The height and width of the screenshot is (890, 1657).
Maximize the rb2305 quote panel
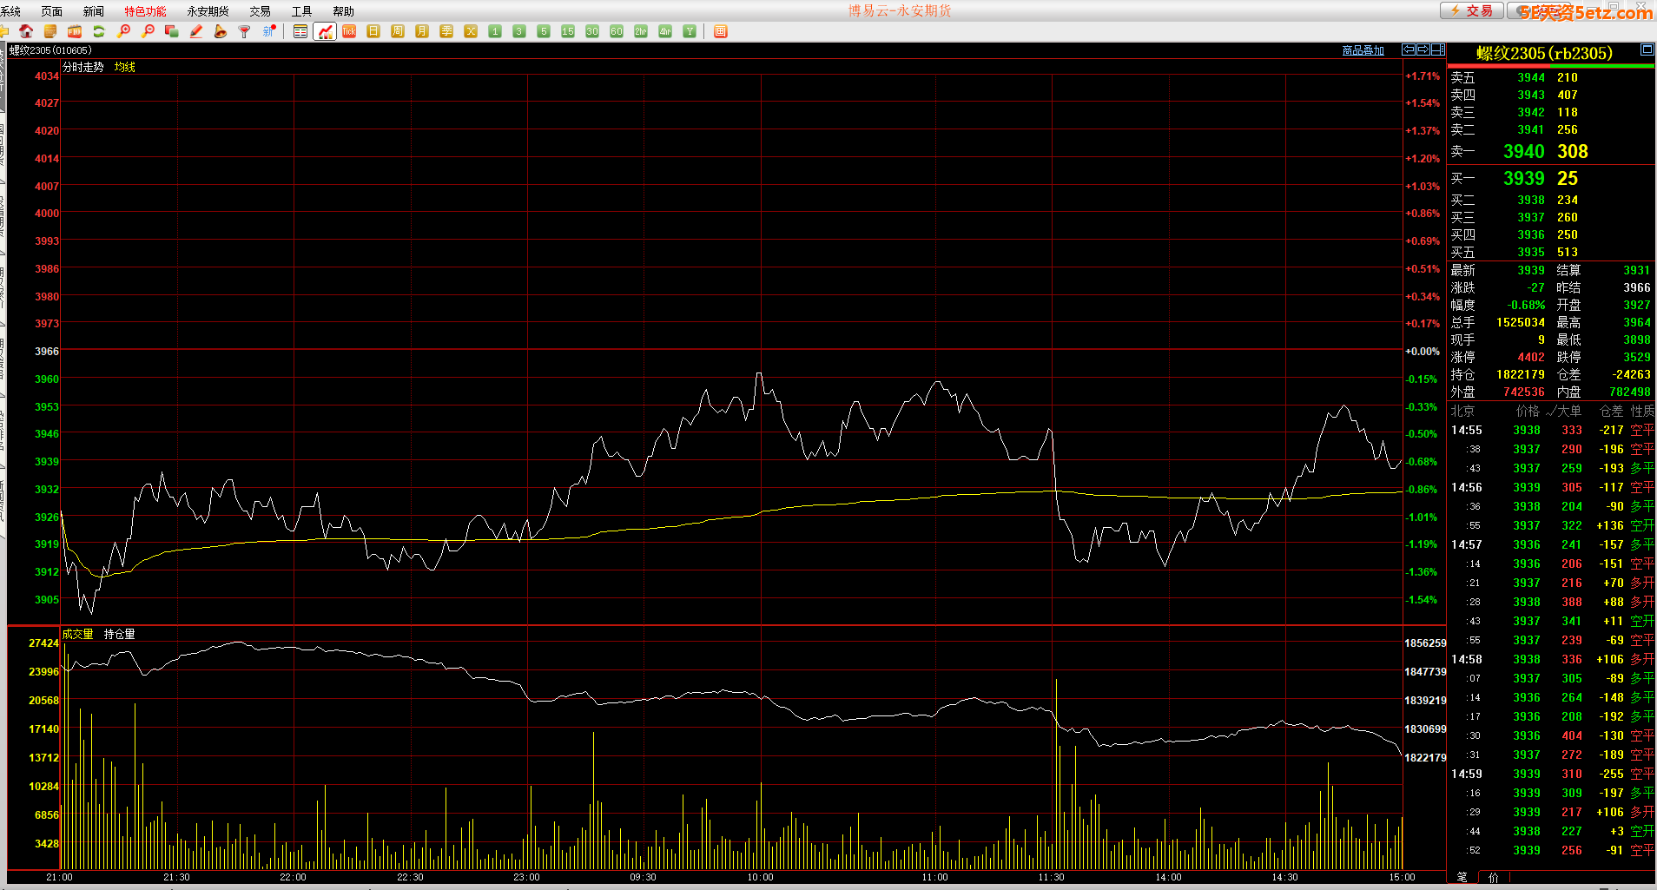pyautogui.click(x=1647, y=49)
